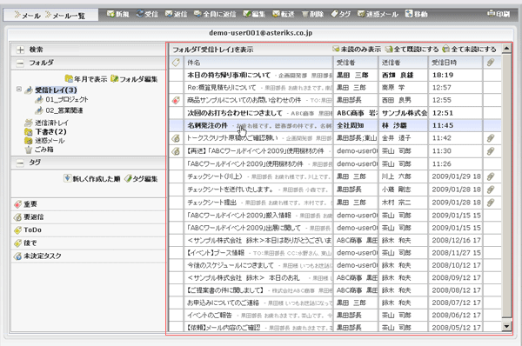
Task: Click attachment icon on チェックシートを送付いたします row
Action: [x=491, y=190]
